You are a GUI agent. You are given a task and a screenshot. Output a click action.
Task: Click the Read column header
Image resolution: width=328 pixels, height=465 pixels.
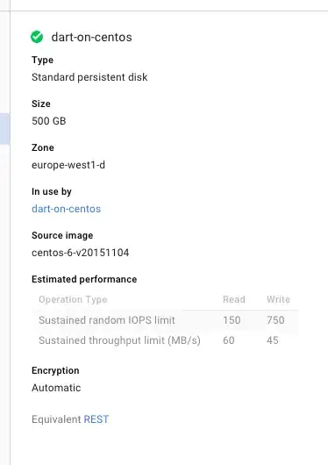pyautogui.click(x=233, y=299)
